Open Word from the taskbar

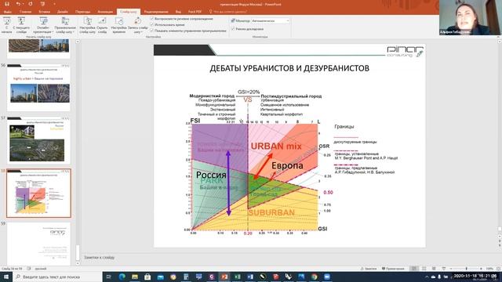click(250, 277)
